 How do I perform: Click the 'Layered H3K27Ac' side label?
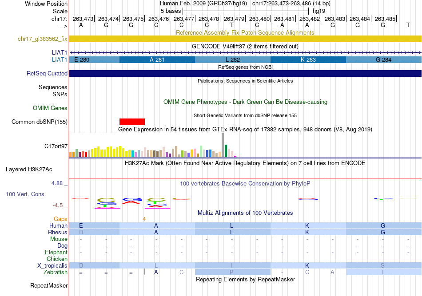[x=29, y=170]
